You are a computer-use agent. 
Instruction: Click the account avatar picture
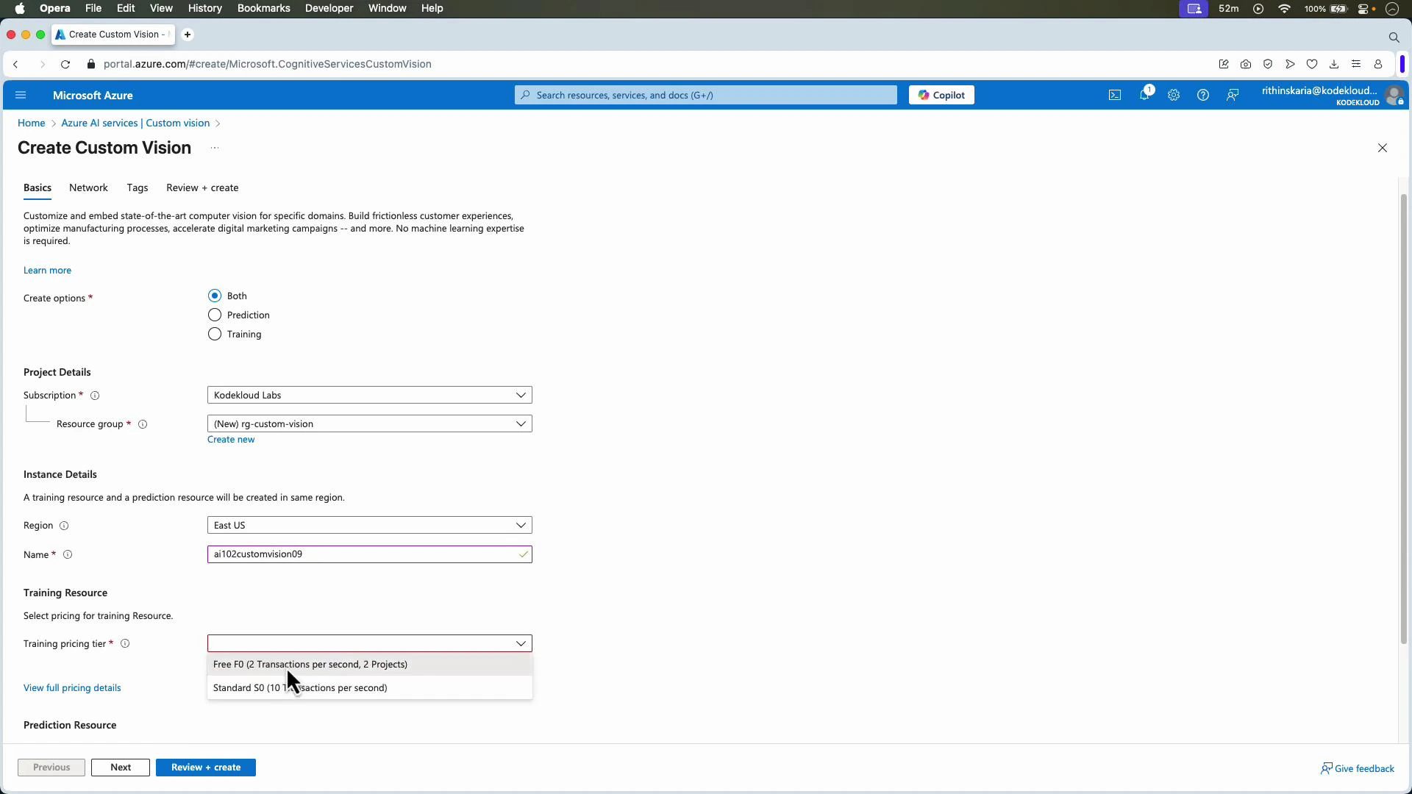[x=1394, y=96]
